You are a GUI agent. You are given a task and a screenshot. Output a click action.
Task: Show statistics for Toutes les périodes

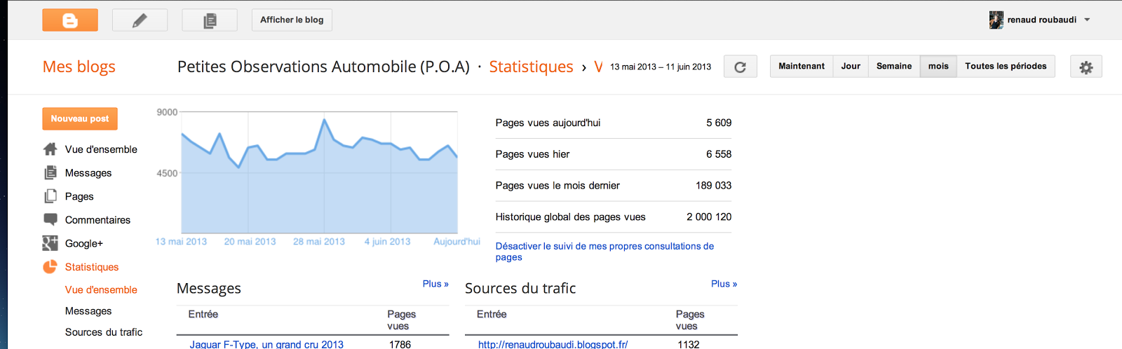pos(1006,67)
